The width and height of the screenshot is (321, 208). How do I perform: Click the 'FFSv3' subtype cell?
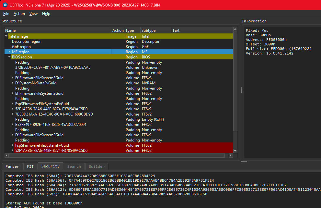(147, 78)
